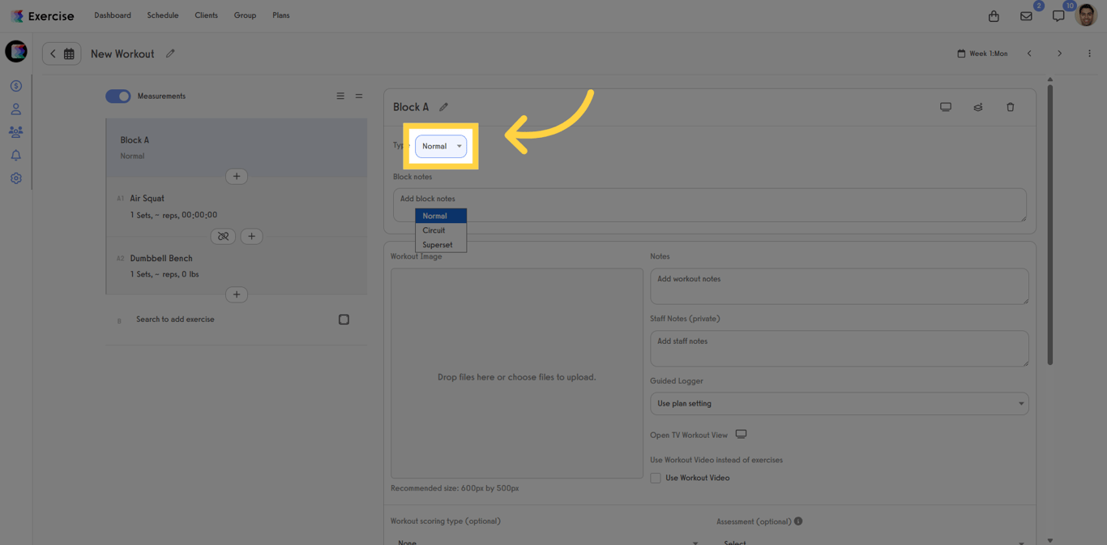
Task: Open the TV view icon in Block A header
Action: (x=946, y=107)
